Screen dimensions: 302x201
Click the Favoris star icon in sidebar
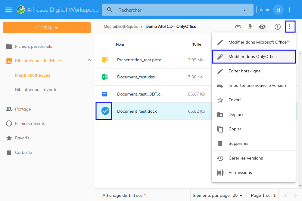click(x=9, y=138)
